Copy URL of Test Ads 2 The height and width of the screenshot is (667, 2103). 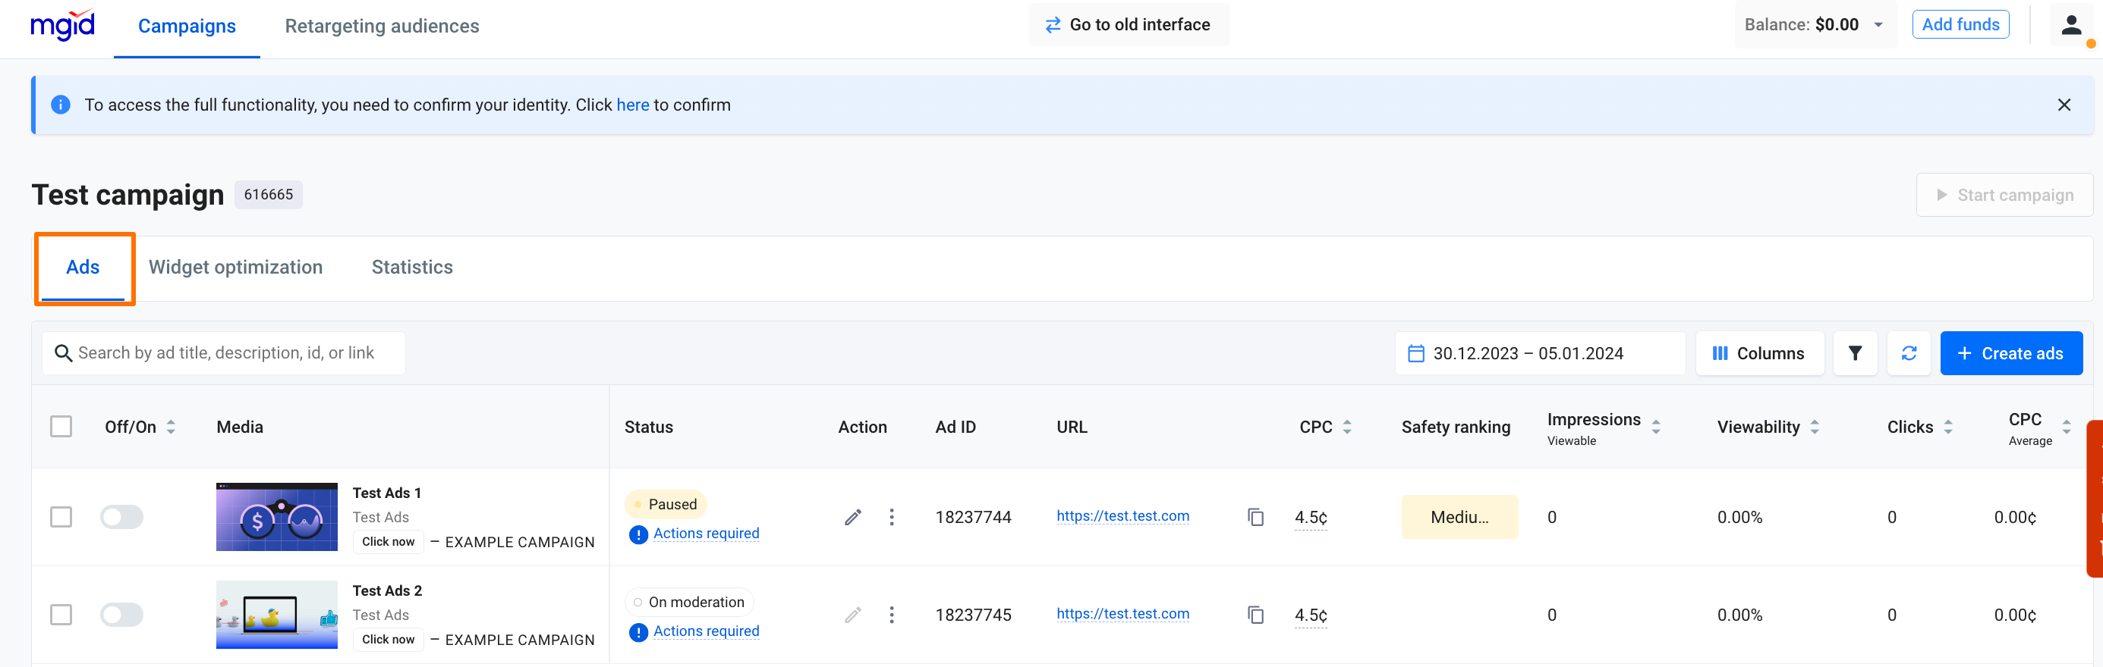[1255, 615]
